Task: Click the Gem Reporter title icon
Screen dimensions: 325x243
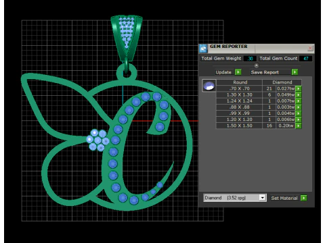Action: click(x=203, y=49)
